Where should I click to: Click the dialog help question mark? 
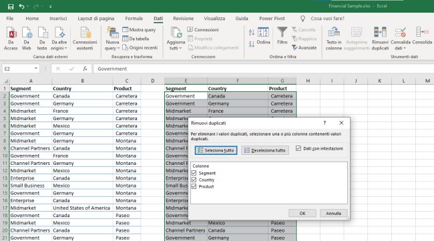pyautogui.click(x=324, y=123)
